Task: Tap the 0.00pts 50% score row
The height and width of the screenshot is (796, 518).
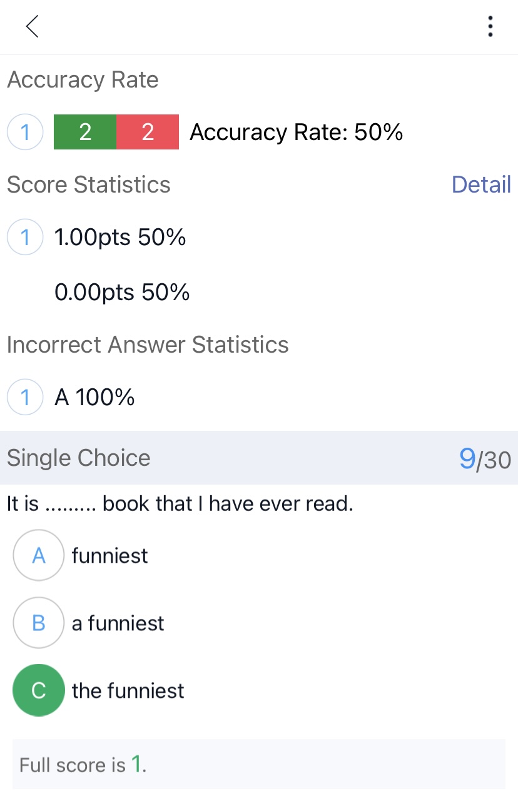Action: (x=122, y=292)
